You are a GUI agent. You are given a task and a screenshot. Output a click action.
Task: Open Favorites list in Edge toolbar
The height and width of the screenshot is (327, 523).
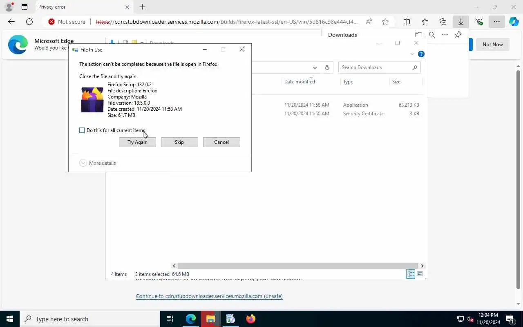(425, 22)
